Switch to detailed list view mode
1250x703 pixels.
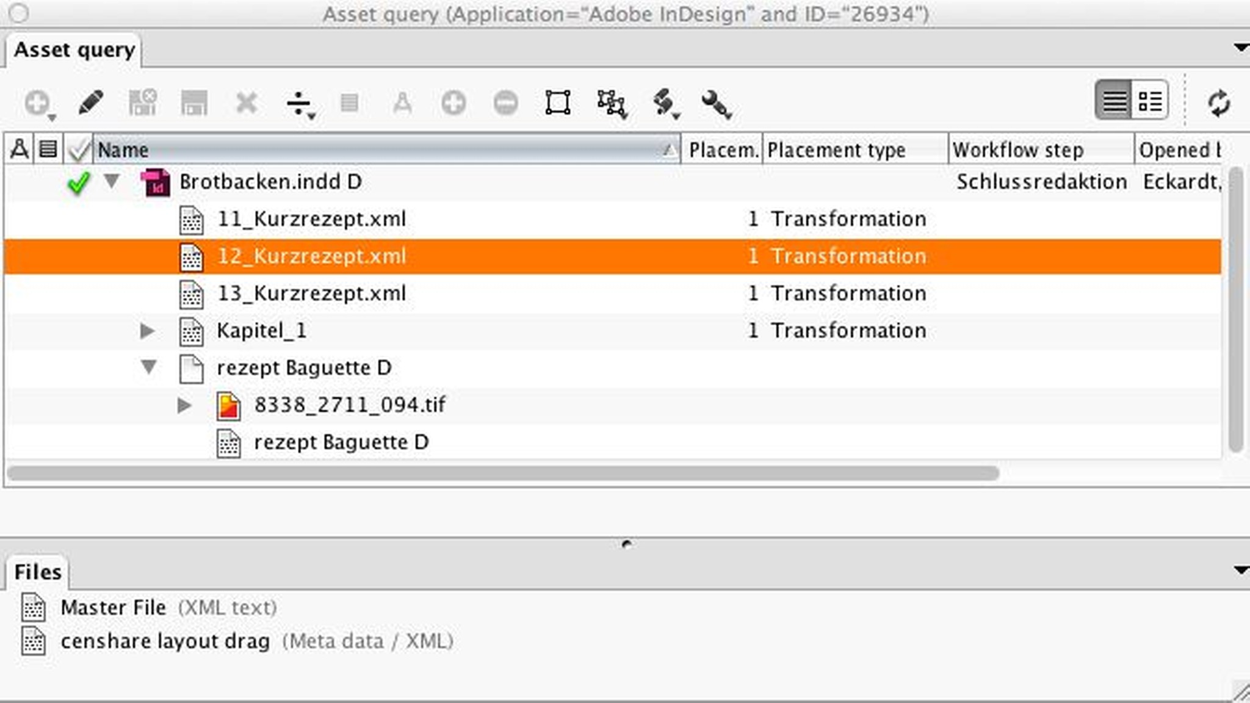click(1150, 101)
